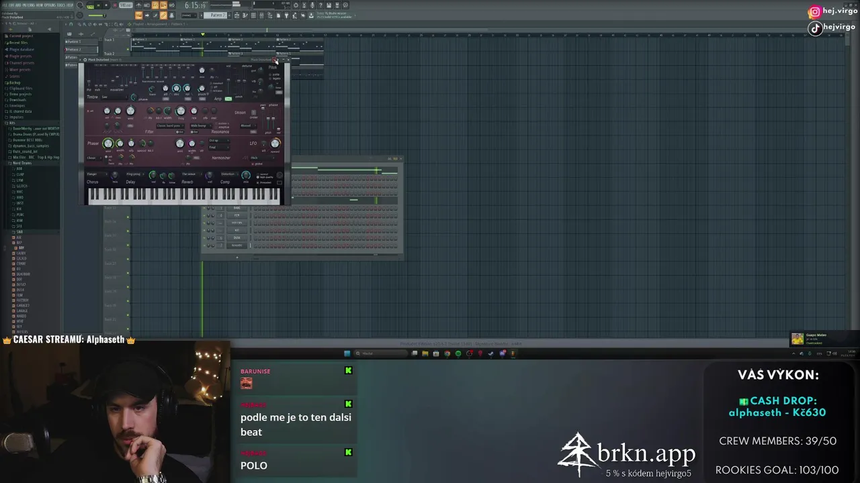The image size is (860, 483).
Task: Click the save project disk icon
Action: click(329, 5)
